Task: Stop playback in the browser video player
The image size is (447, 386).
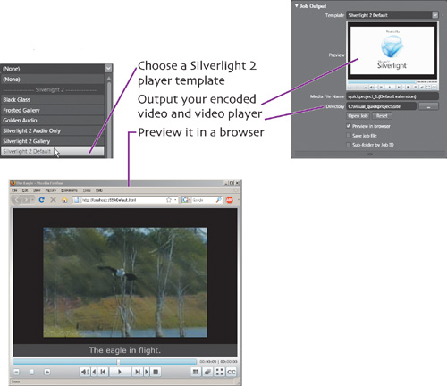Action: [x=156, y=372]
